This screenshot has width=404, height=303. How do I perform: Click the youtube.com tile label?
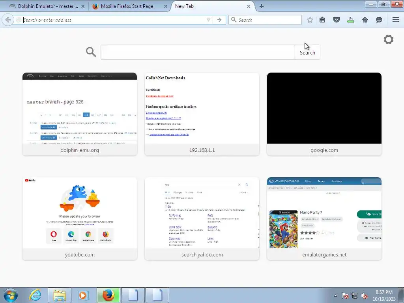click(x=80, y=254)
